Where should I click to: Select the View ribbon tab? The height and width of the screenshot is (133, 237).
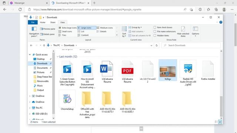[63, 22]
